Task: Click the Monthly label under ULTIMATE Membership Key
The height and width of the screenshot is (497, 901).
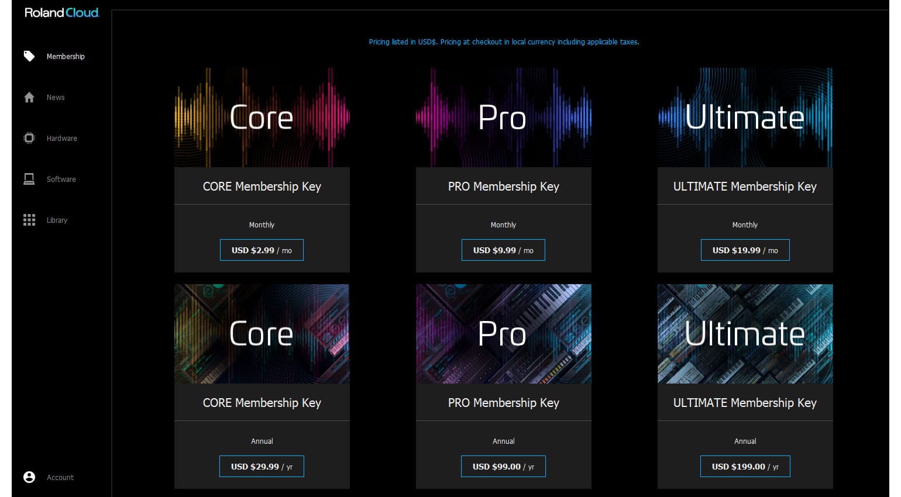Action: 745,225
